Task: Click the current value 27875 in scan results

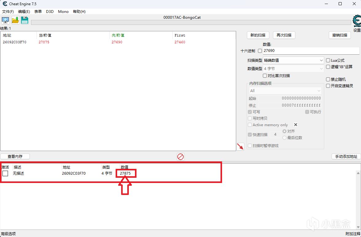Action: point(44,42)
